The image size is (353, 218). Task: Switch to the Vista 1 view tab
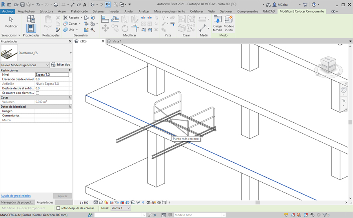117,41
